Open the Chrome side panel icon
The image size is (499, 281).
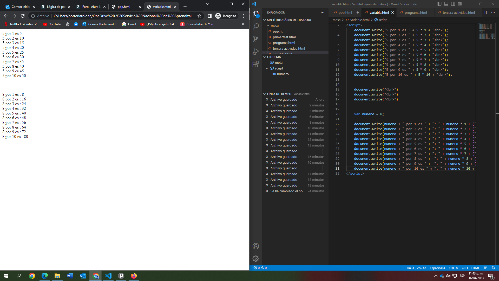(x=210, y=16)
